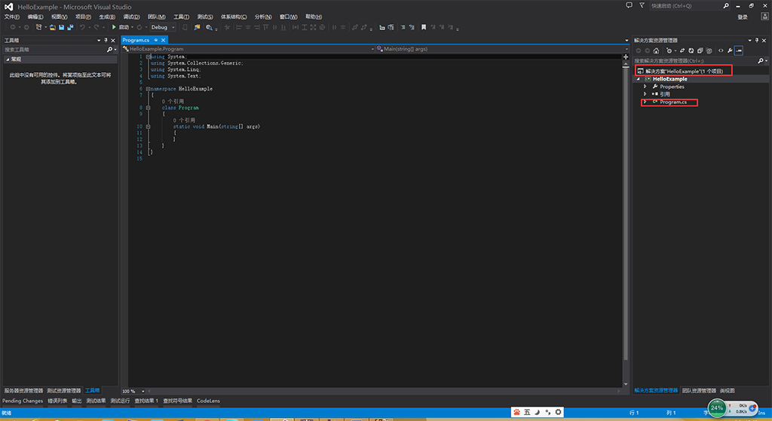
Task: Click the New Project toolbar icon
Action: click(39, 27)
